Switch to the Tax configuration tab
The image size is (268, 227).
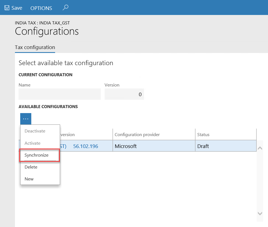35,47
